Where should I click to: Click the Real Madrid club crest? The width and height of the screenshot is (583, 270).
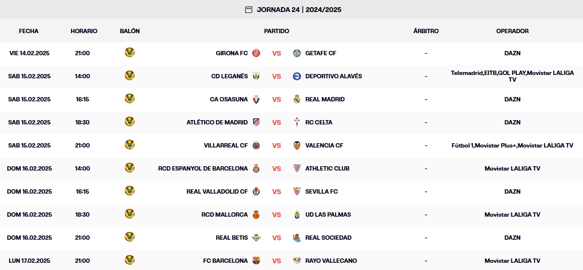coord(297,99)
